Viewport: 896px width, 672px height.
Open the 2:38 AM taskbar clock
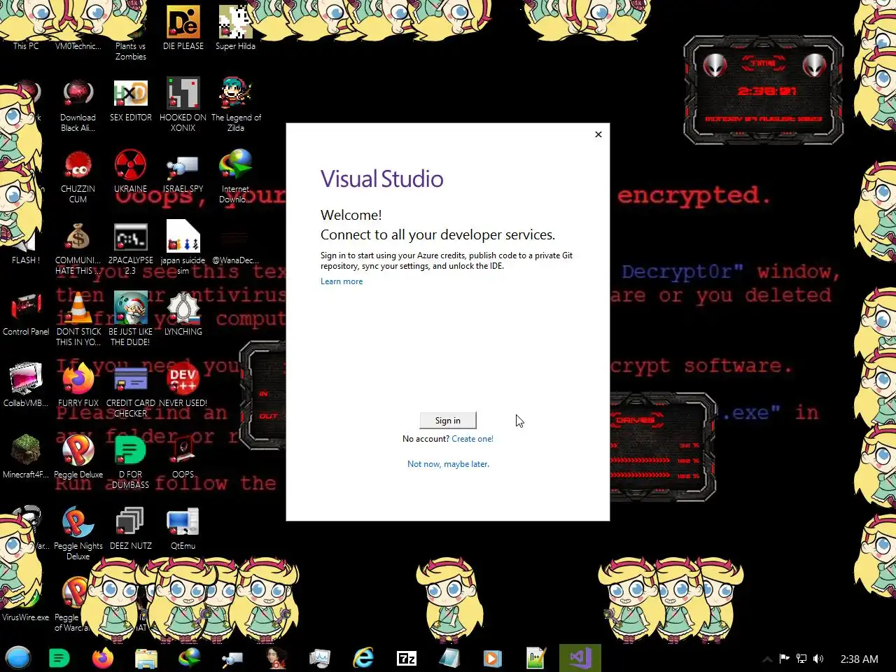click(x=859, y=659)
